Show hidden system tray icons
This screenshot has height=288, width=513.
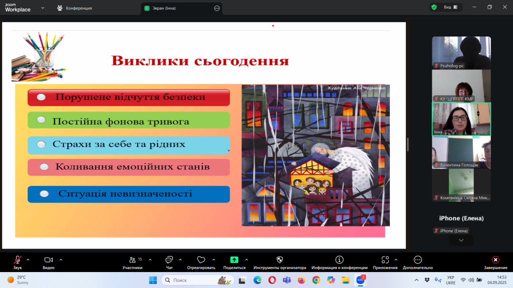(416, 280)
